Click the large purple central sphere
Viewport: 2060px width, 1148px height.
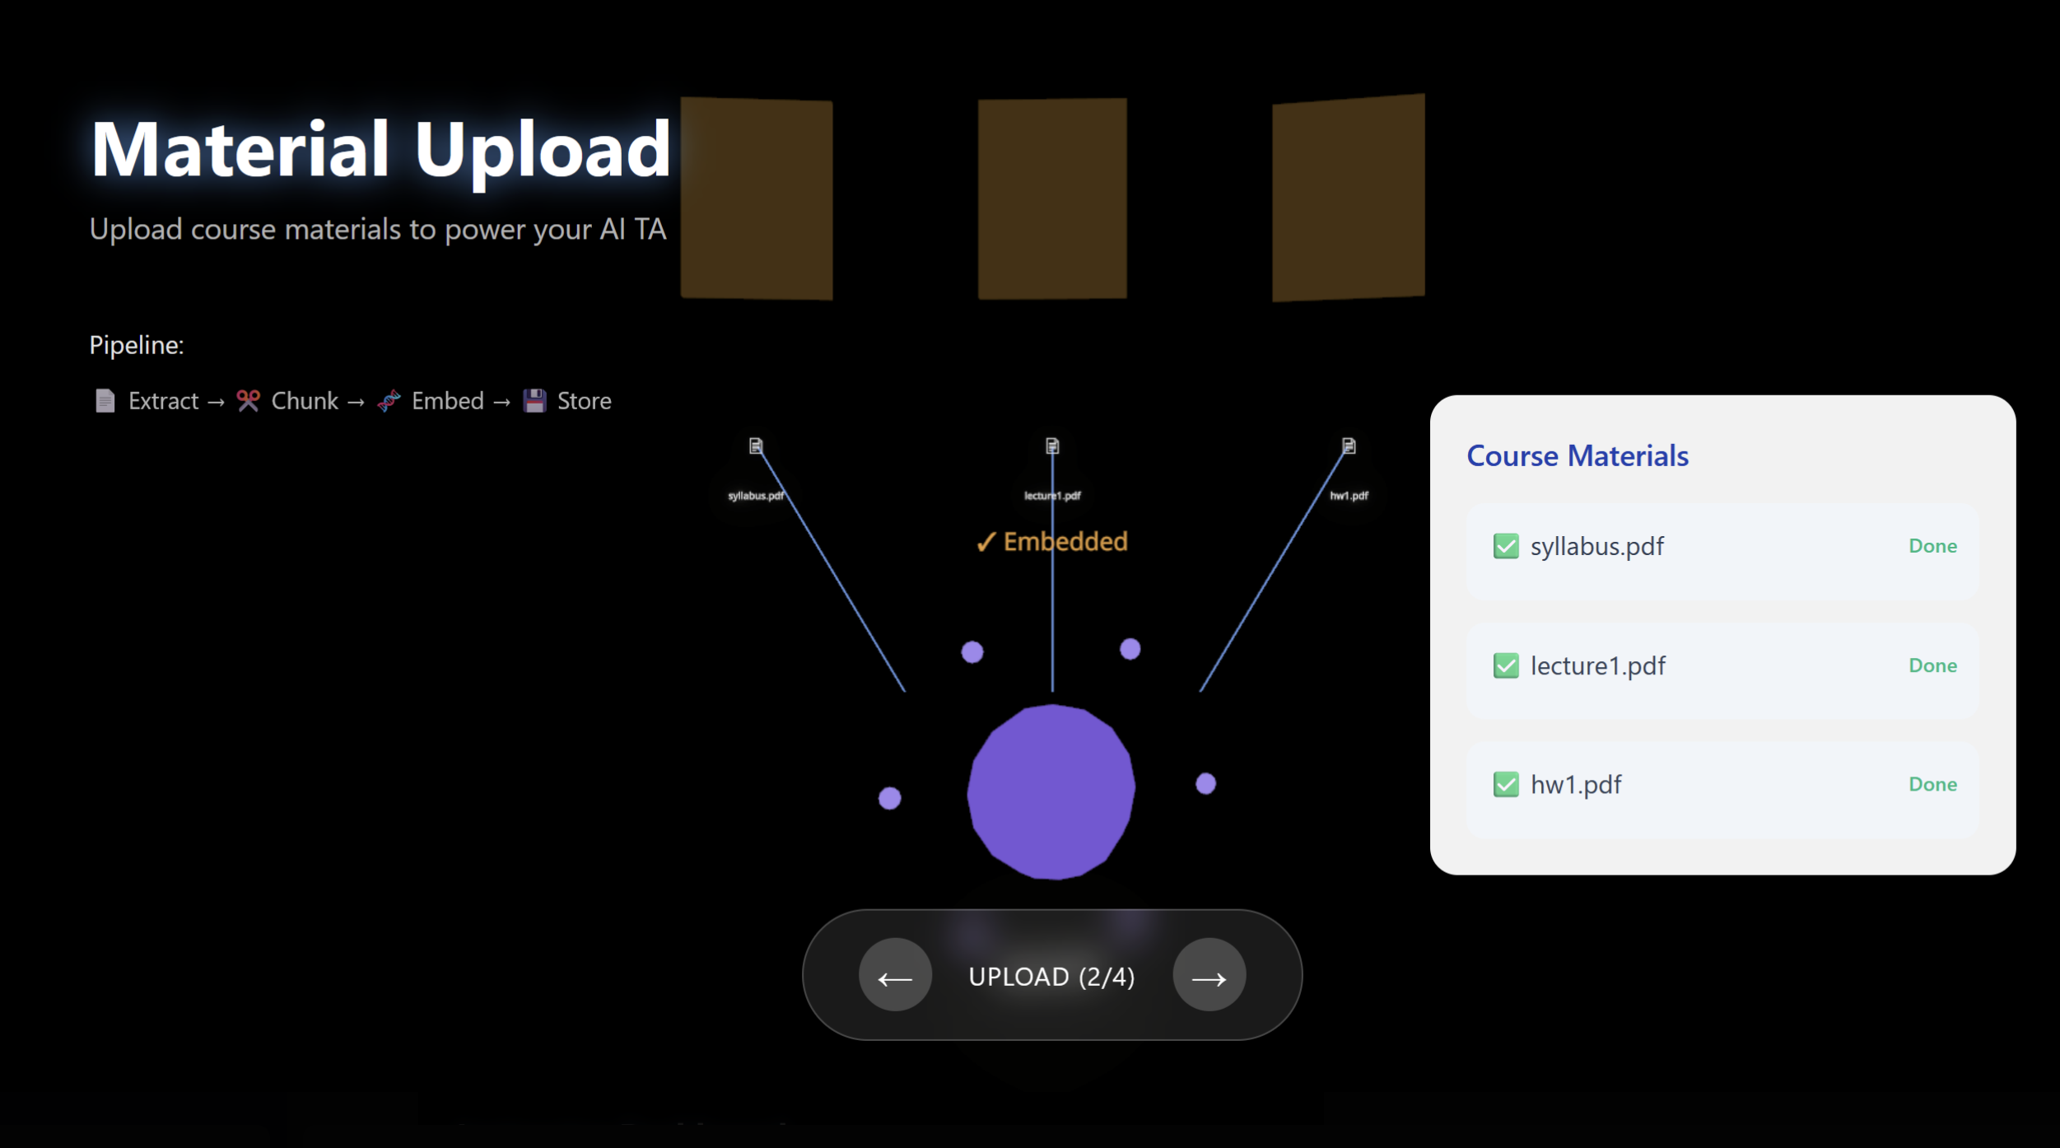click(1051, 792)
